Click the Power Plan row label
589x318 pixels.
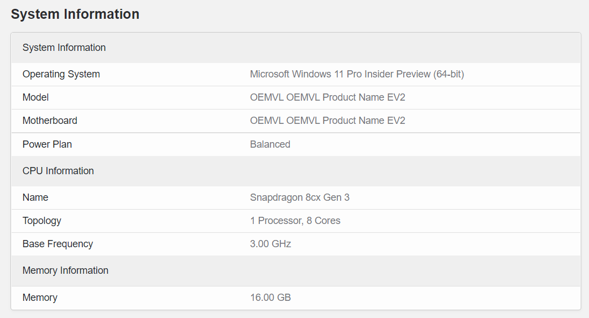click(47, 144)
